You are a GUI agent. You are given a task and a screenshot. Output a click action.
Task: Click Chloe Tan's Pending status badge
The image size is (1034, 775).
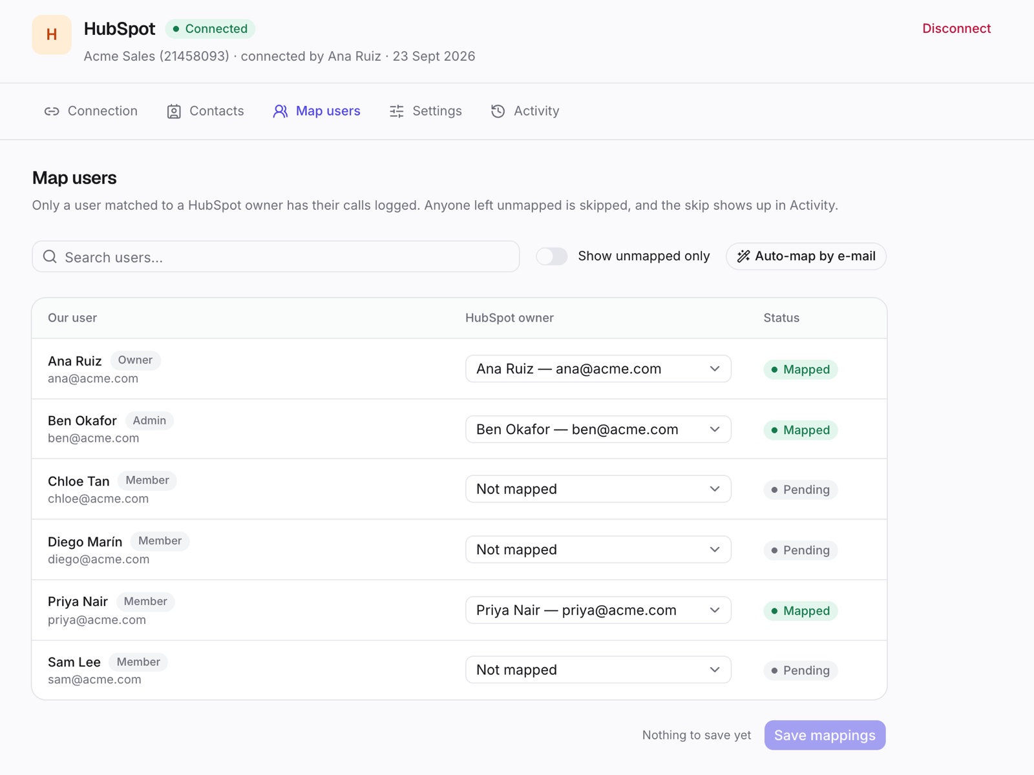(x=801, y=490)
